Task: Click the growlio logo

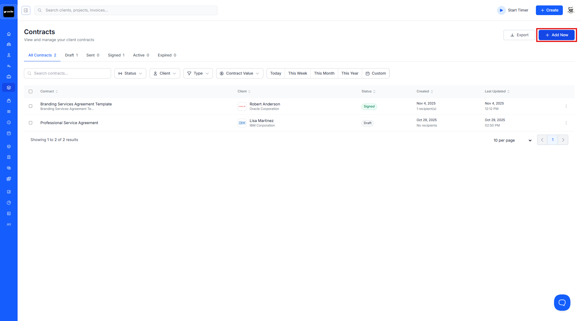Action: pyautogui.click(x=9, y=12)
